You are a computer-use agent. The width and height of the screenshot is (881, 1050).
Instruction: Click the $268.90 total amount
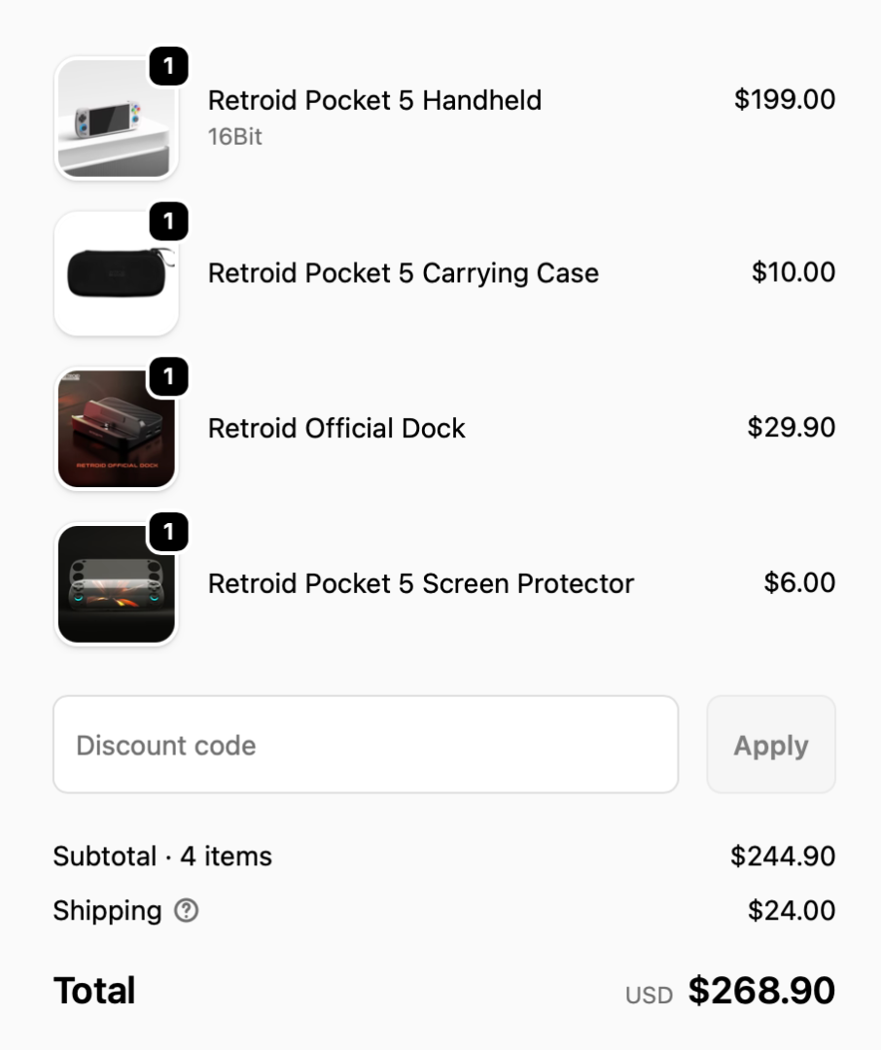tap(761, 991)
